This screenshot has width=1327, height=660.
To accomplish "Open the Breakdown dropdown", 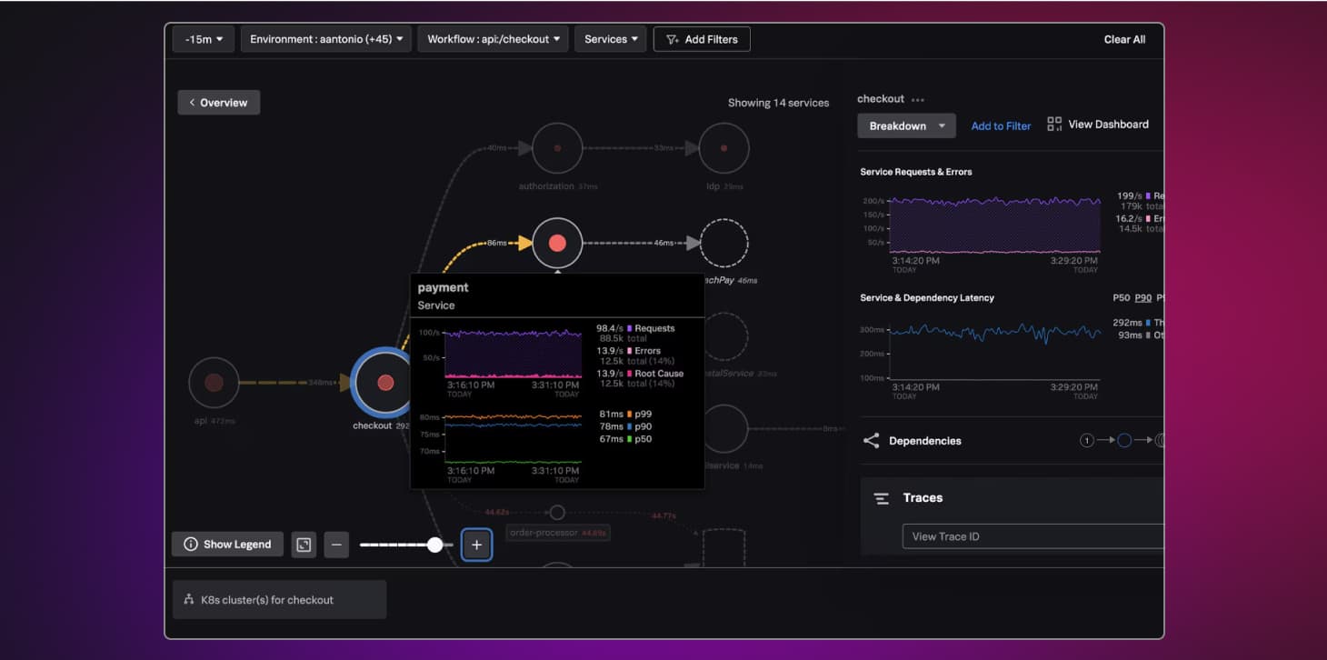I will 906,125.
